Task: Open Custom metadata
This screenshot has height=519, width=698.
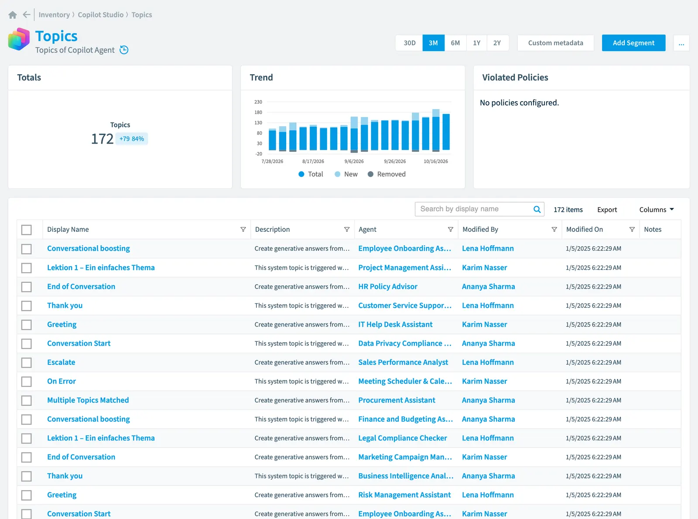Action: [555, 43]
